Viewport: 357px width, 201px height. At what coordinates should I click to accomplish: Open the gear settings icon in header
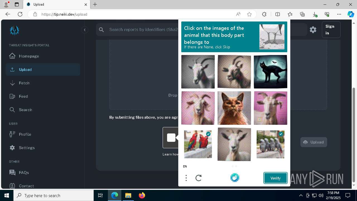click(x=313, y=30)
